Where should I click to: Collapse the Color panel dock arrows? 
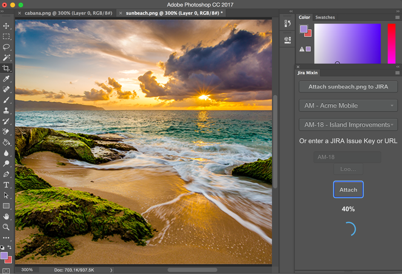398,11
